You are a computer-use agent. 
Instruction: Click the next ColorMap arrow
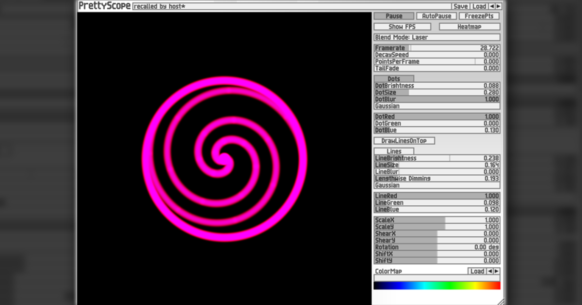tap(496, 271)
